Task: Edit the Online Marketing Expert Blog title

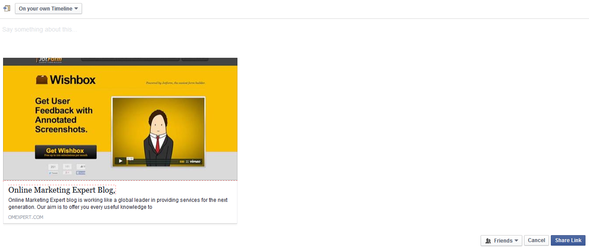Action: click(62, 190)
